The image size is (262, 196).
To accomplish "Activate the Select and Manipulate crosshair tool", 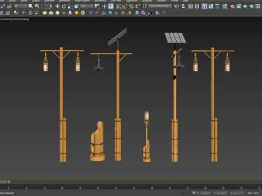I will coord(104,7).
